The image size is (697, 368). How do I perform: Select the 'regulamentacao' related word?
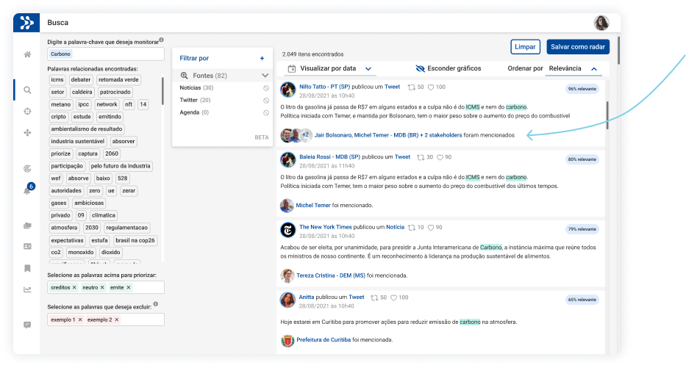[126, 228]
